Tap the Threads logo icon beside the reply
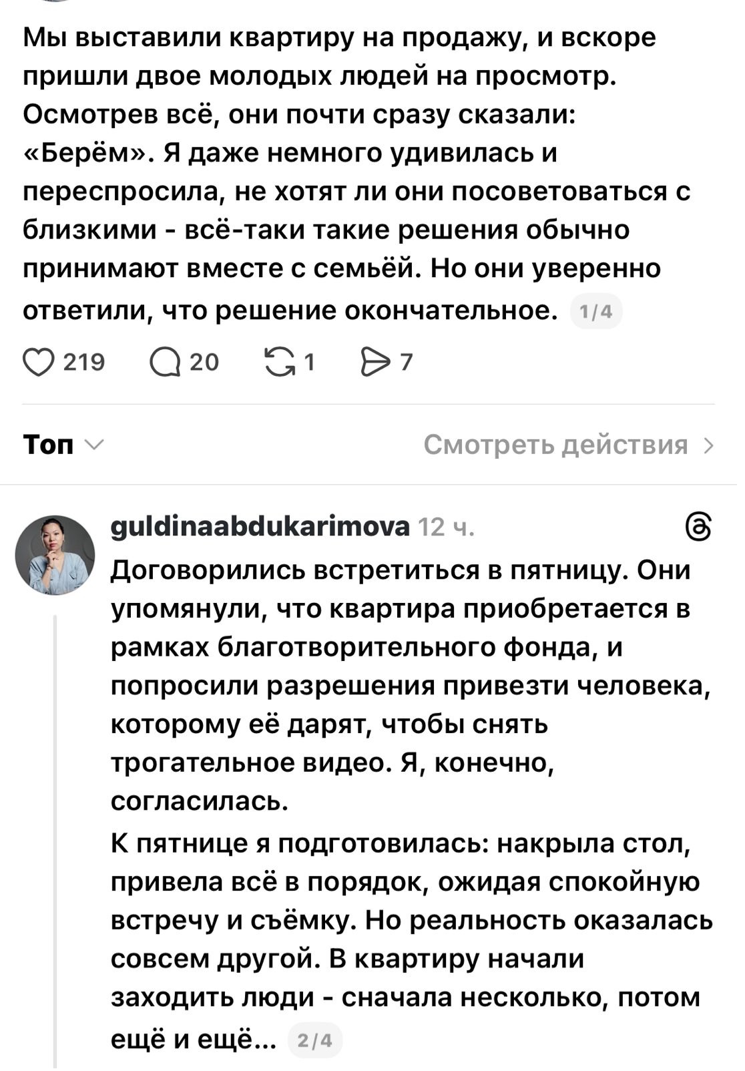 click(x=698, y=527)
